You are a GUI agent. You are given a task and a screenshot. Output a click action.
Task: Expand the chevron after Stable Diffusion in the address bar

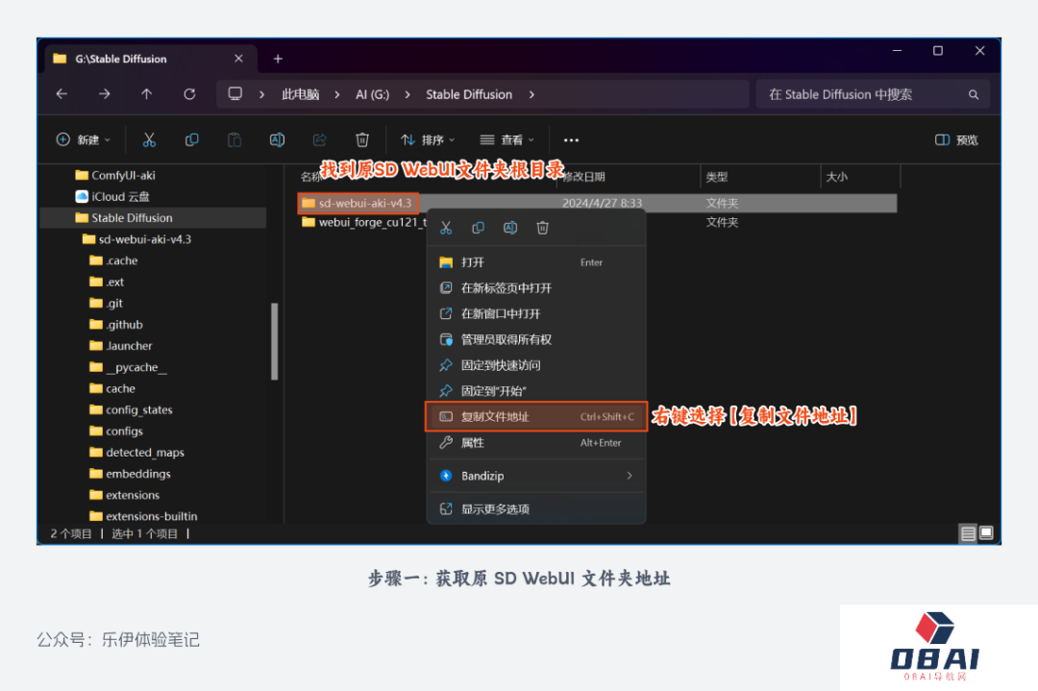coord(531,94)
